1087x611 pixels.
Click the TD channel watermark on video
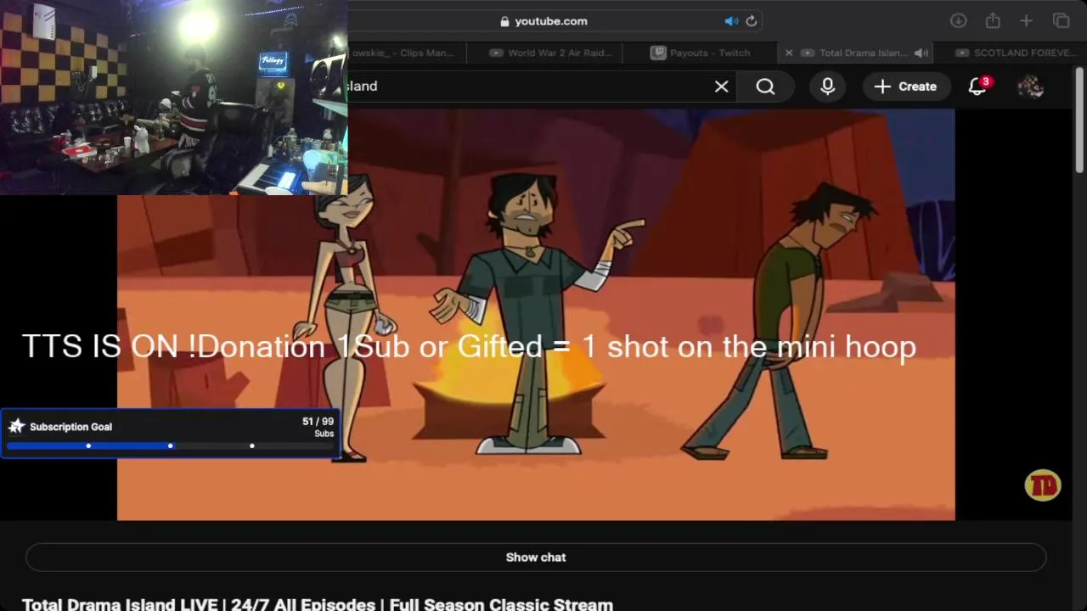pos(1042,485)
